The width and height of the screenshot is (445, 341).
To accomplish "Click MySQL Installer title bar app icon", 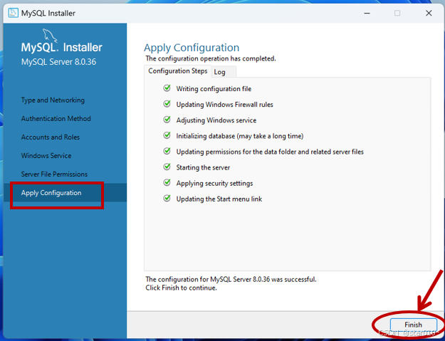I will [x=13, y=13].
